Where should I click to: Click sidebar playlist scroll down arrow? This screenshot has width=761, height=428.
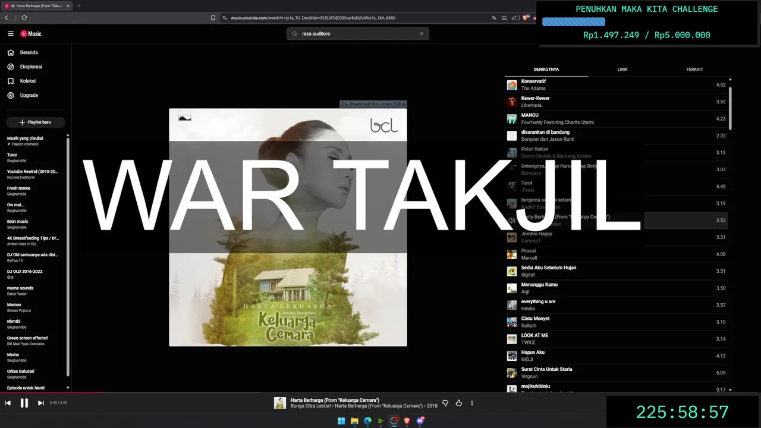click(x=68, y=388)
